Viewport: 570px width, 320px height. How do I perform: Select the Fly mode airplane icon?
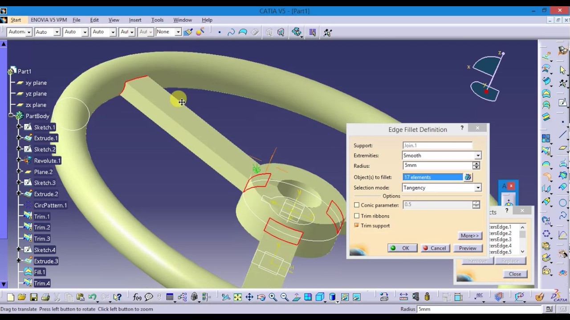click(226, 297)
